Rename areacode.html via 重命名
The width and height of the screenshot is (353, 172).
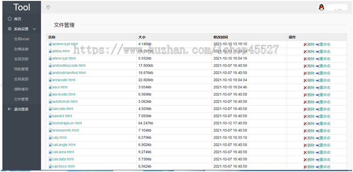click(323, 80)
